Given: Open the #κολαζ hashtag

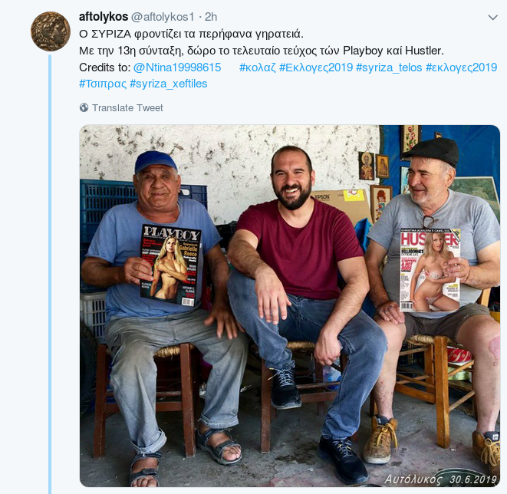Looking at the screenshot, I should tap(258, 68).
